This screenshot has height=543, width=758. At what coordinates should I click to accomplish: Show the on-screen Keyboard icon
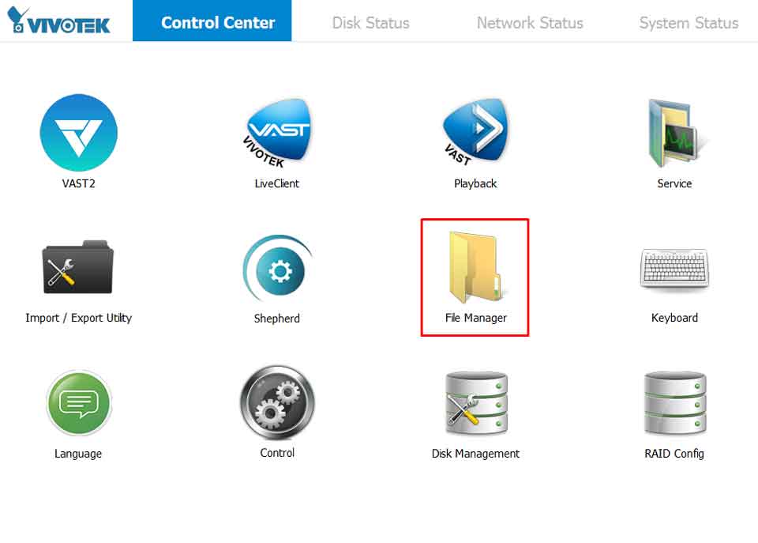(x=674, y=269)
